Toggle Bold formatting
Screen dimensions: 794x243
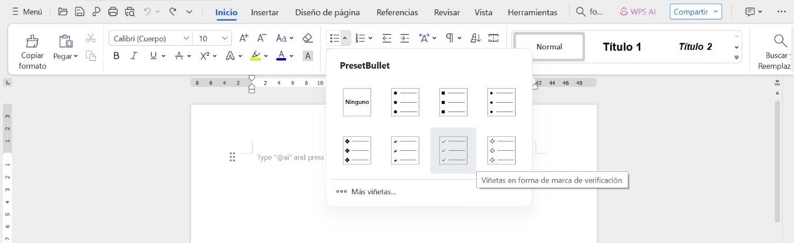tap(116, 56)
